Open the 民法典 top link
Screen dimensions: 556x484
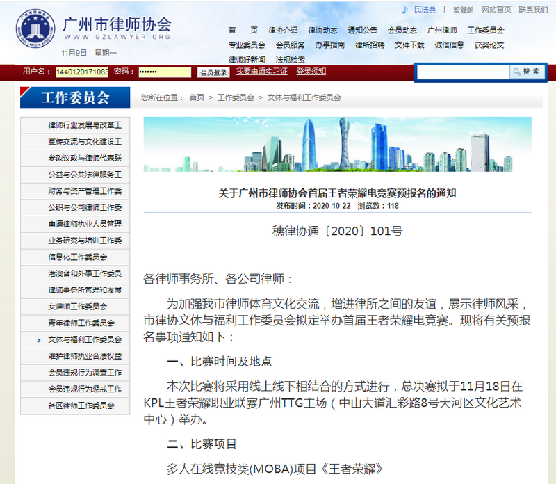[425, 10]
